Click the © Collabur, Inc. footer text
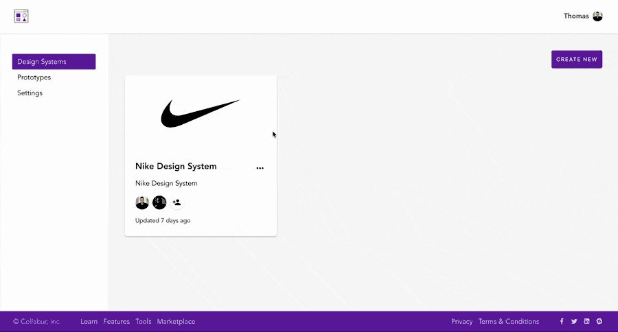The width and height of the screenshot is (618, 332). pos(36,321)
